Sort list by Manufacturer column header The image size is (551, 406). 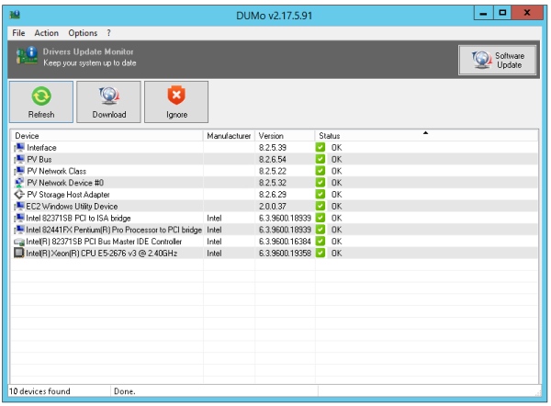click(229, 136)
